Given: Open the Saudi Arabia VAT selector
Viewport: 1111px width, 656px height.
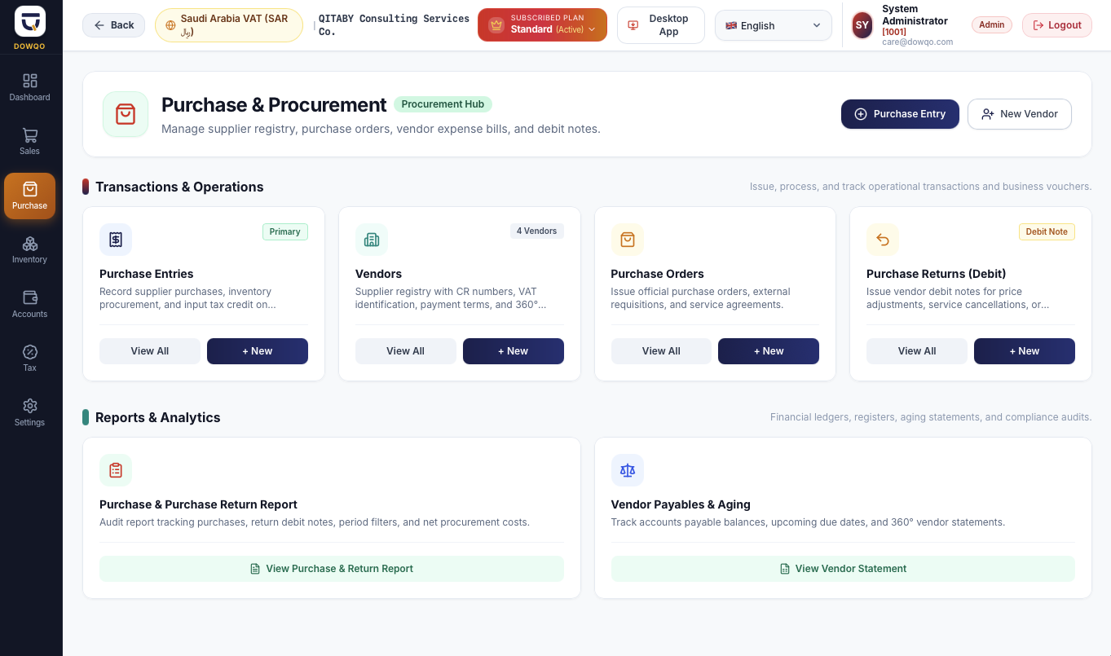Looking at the screenshot, I should pyautogui.click(x=229, y=25).
